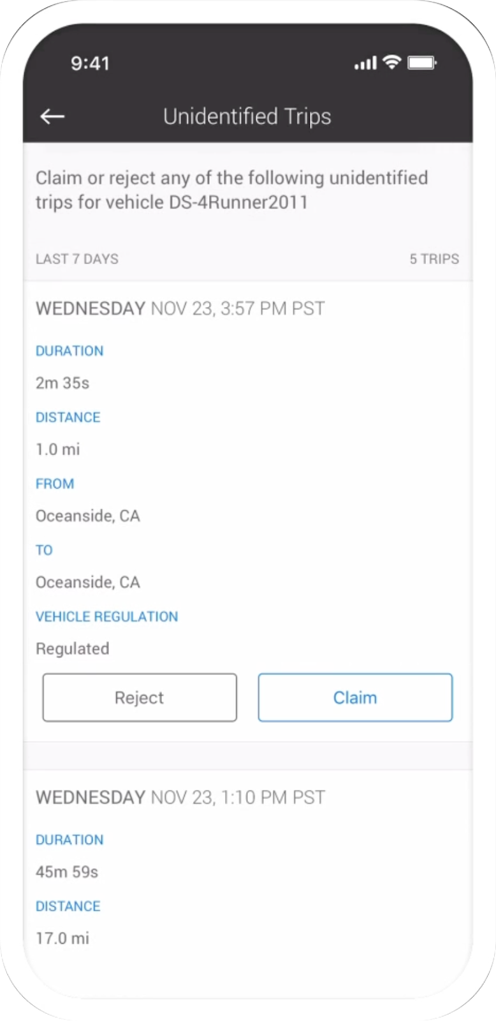496x1021 pixels.
Task: Tap the back arrow icon
Action: pos(52,116)
